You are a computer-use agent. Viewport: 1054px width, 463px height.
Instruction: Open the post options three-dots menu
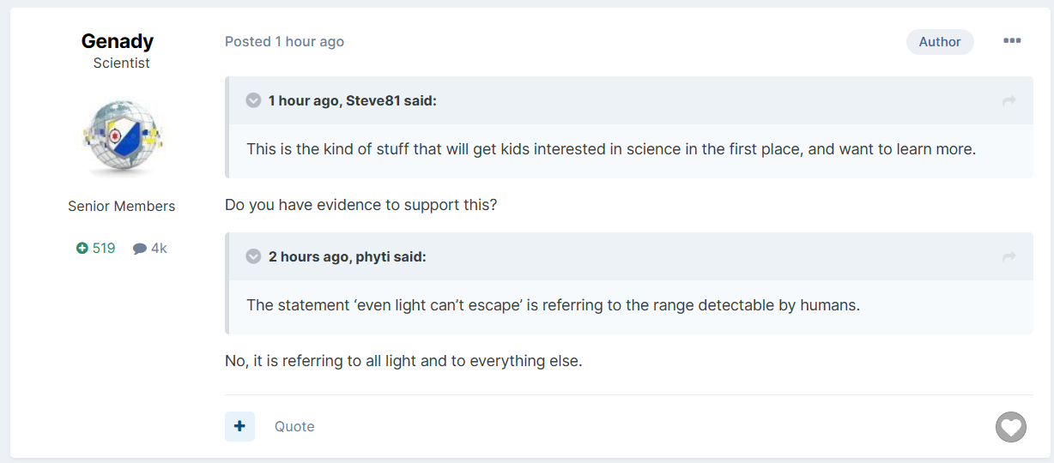tap(1012, 41)
